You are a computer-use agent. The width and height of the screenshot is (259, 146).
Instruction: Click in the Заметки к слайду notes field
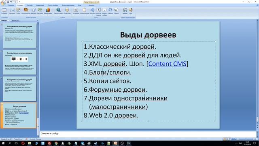(x=148, y=134)
